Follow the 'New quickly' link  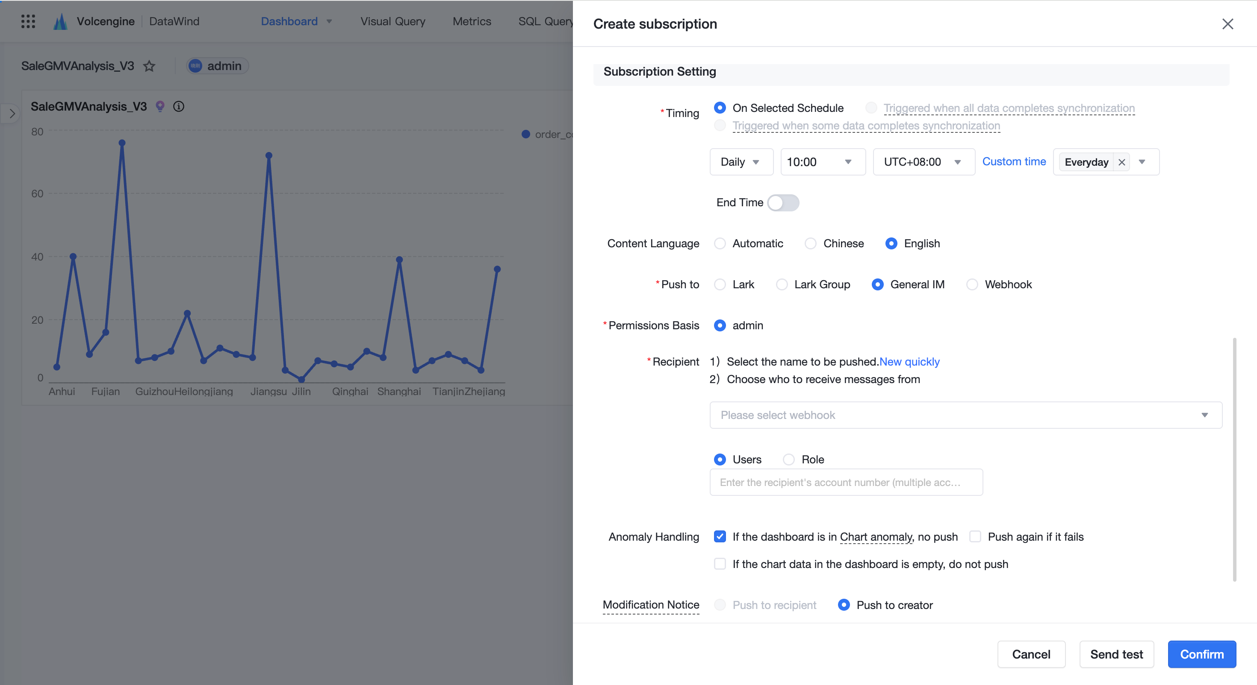coord(909,361)
